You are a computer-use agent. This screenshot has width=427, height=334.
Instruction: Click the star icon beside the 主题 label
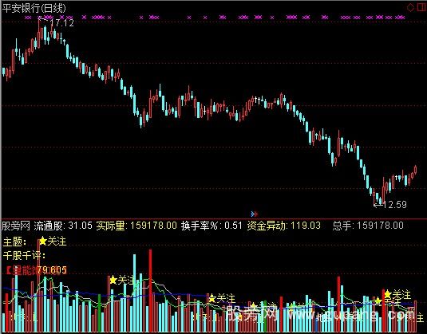(x=43, y=241)
